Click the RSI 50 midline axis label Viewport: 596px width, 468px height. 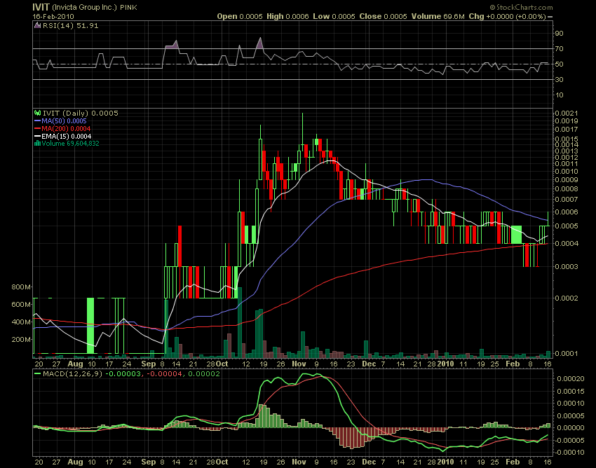click(559, 64)
